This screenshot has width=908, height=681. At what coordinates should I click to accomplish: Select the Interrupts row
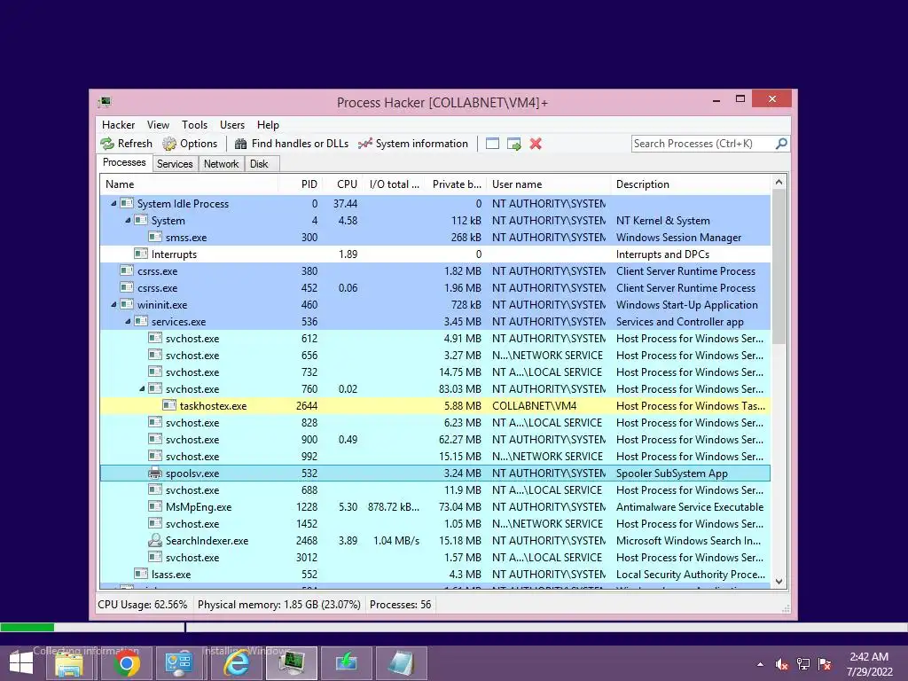[435, 254]
